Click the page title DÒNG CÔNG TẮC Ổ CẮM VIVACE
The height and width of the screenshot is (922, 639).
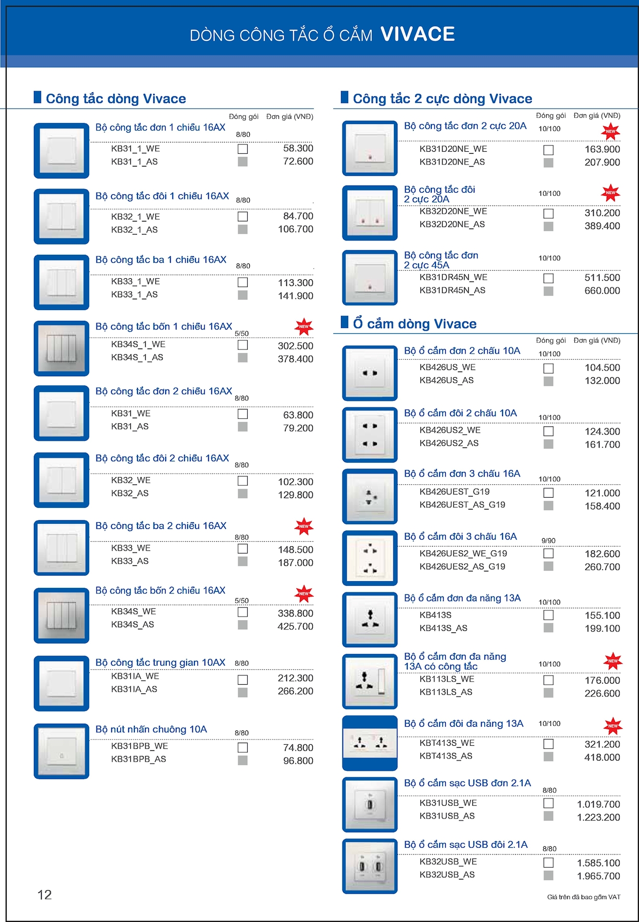(322, 34)
